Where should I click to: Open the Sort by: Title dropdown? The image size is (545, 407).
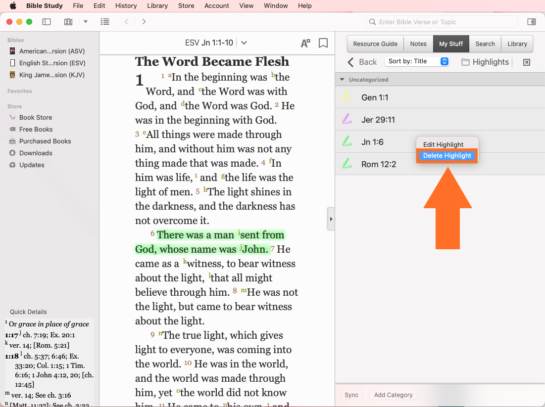417,61
